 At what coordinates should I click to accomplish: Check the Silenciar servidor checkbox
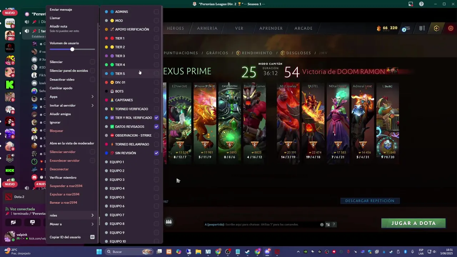[x=92, y=152]
